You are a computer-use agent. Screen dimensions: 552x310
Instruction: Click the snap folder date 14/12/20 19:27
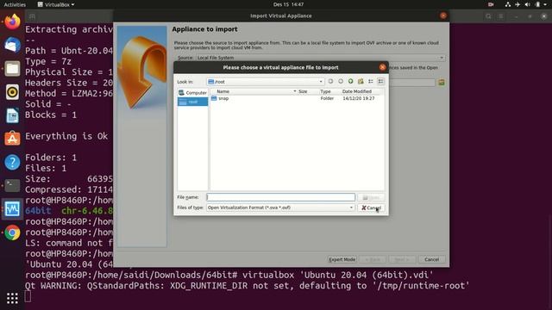pos(359,98)
